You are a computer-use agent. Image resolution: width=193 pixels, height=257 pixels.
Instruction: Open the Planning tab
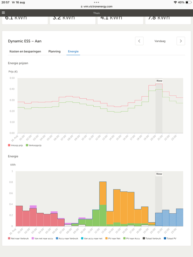tap(54, 51)
